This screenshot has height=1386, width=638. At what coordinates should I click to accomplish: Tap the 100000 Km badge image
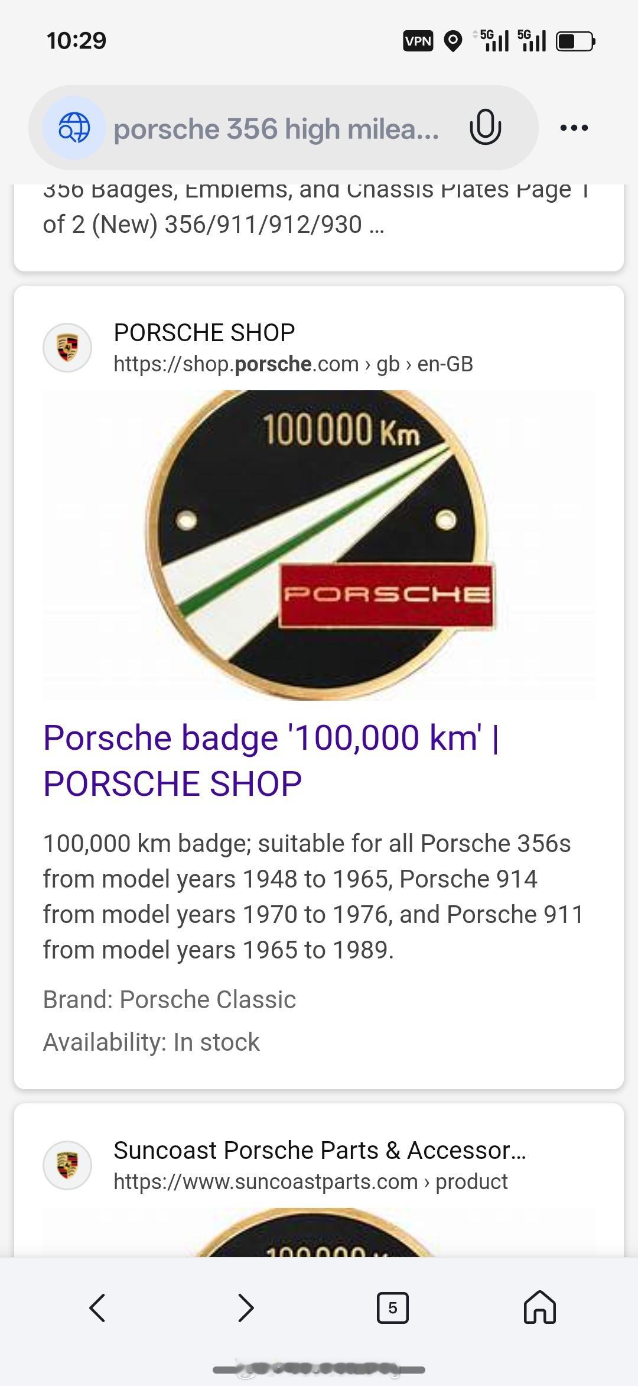(x=319, y=545)
